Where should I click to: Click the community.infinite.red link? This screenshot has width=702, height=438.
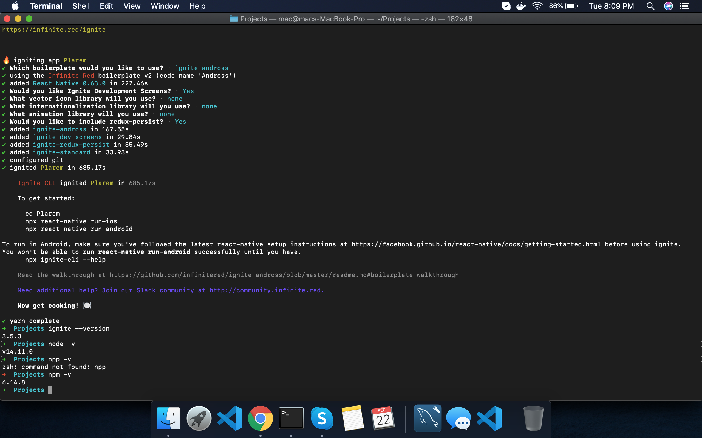(265, 290)
